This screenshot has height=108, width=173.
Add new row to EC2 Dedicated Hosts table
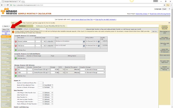[16, 58]
